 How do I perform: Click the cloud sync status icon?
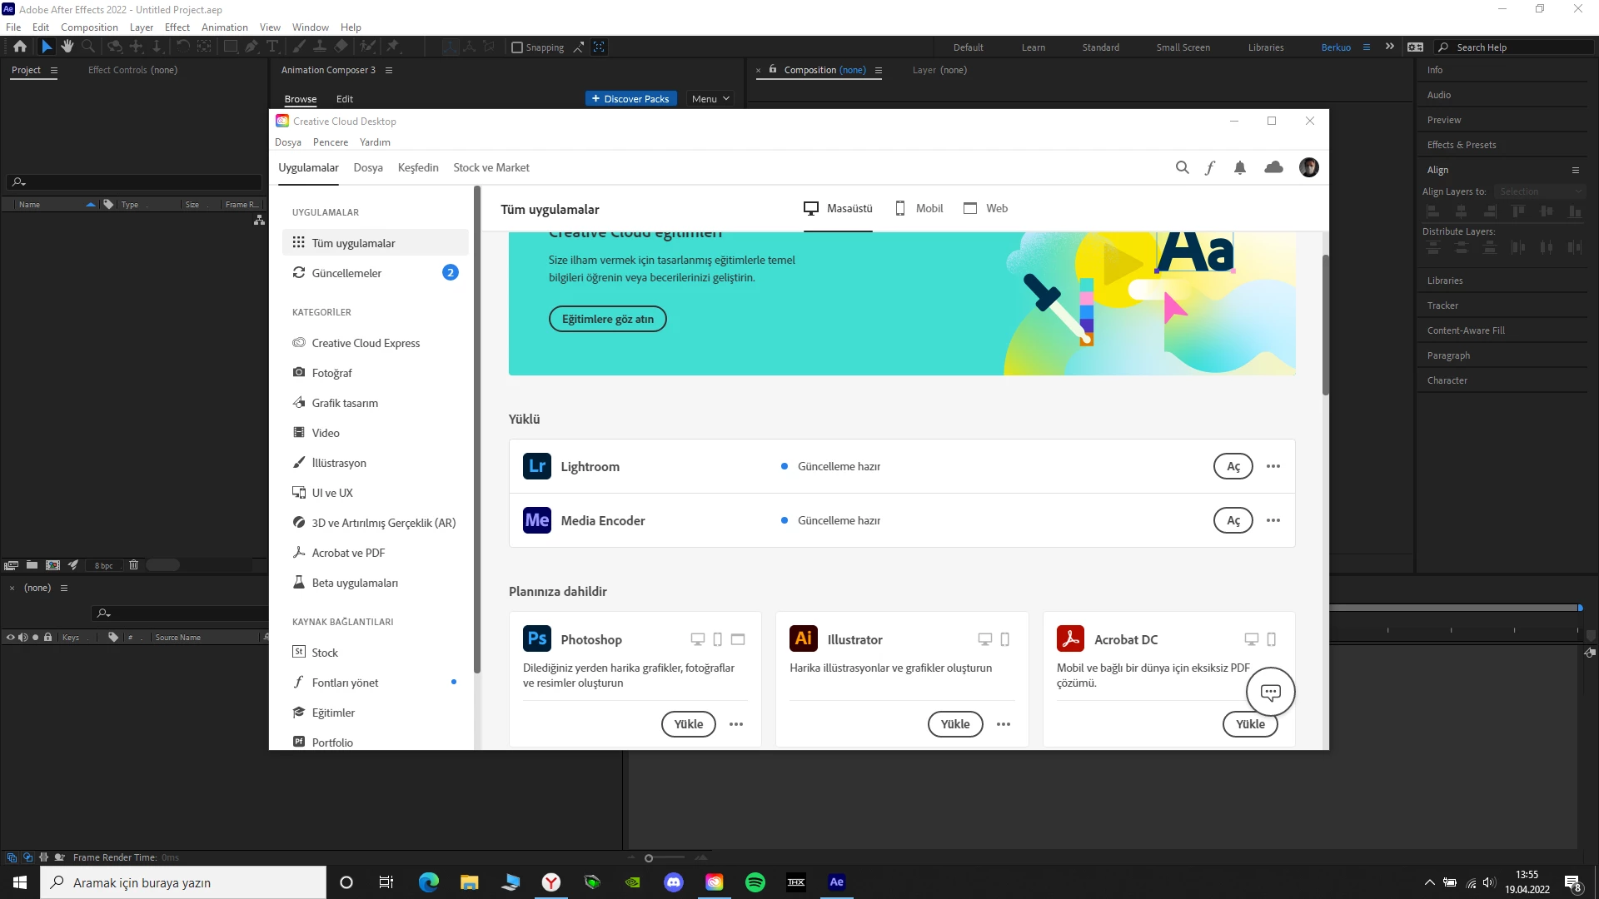coord(1273,167)
